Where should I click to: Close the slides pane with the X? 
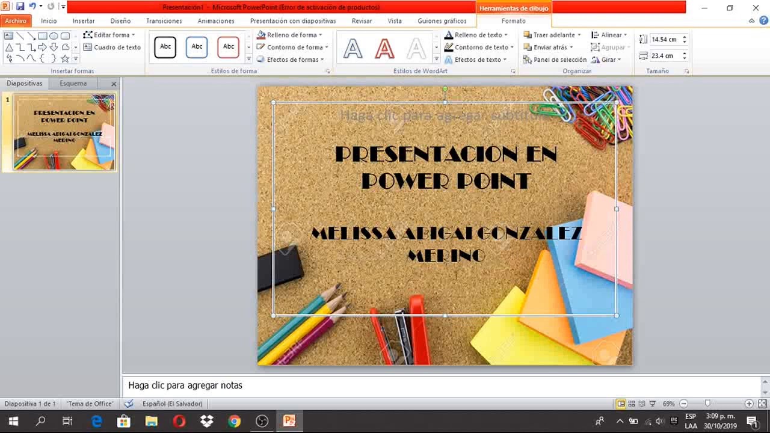click(114, 84)
